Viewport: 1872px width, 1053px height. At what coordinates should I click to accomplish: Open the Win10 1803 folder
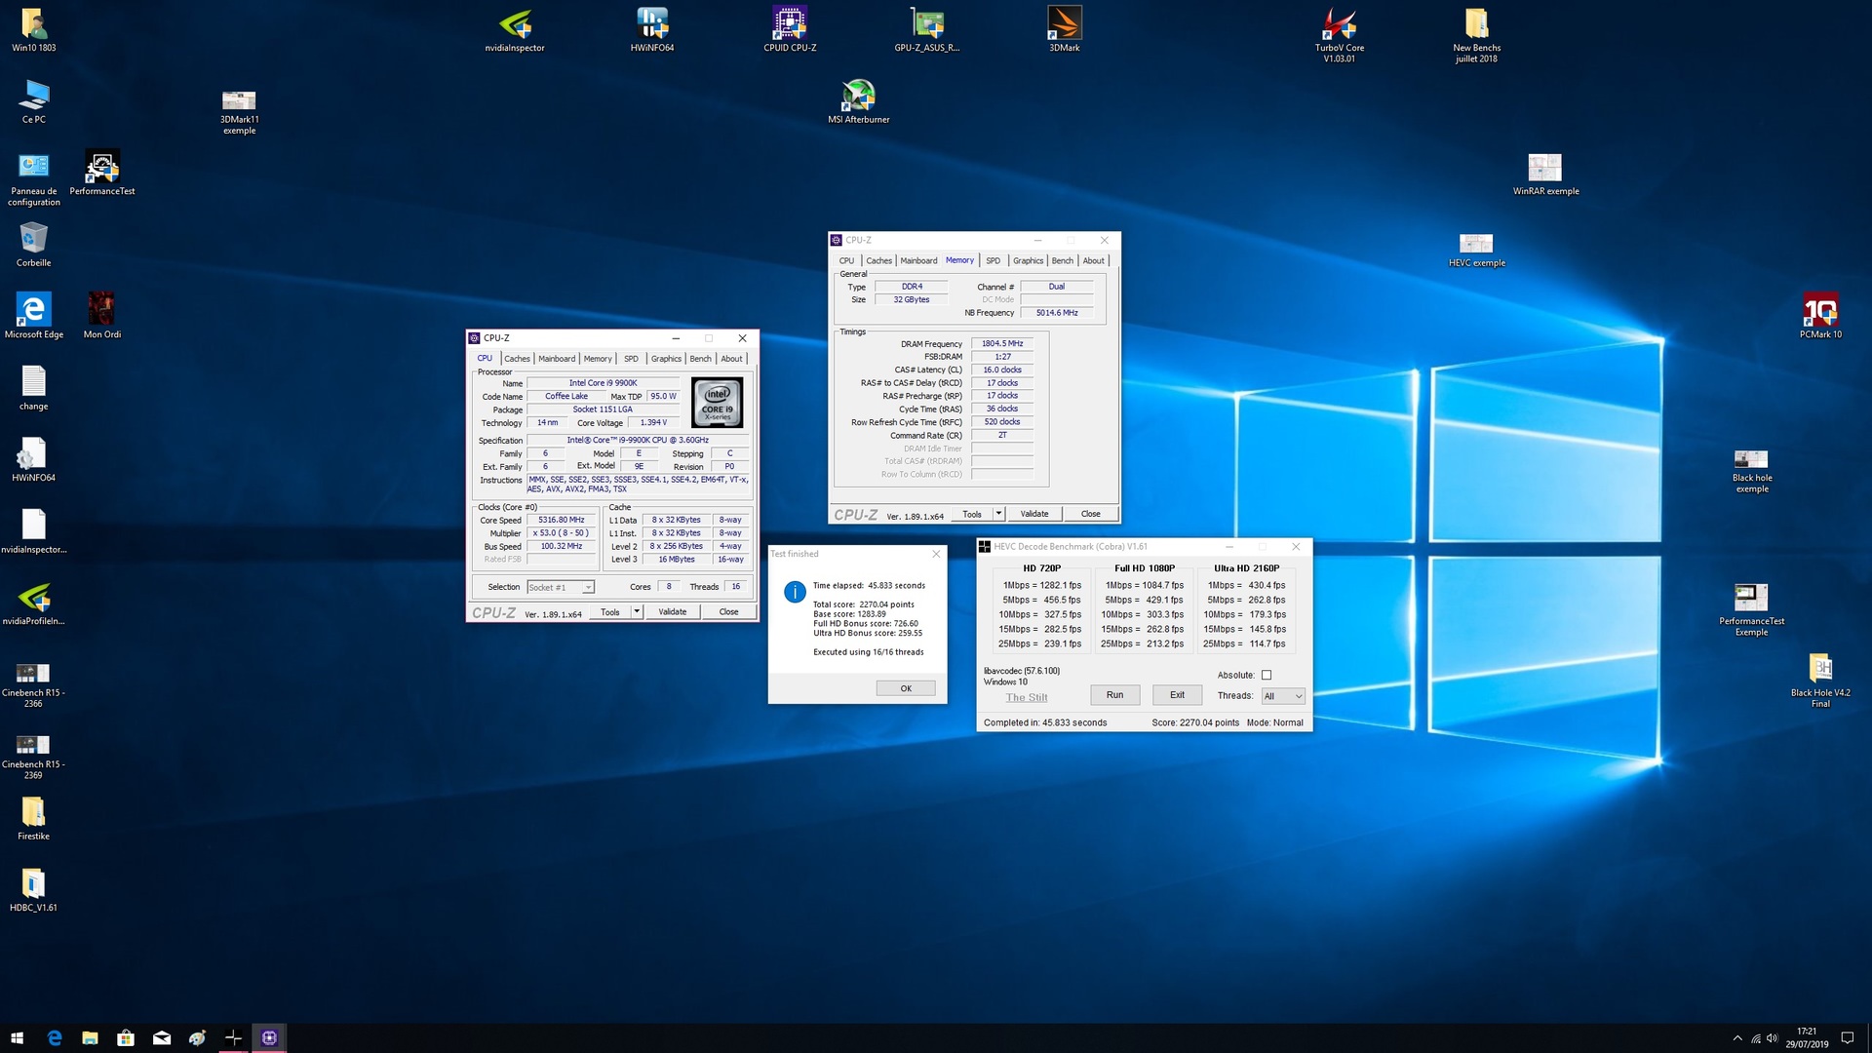coord(33,30)
